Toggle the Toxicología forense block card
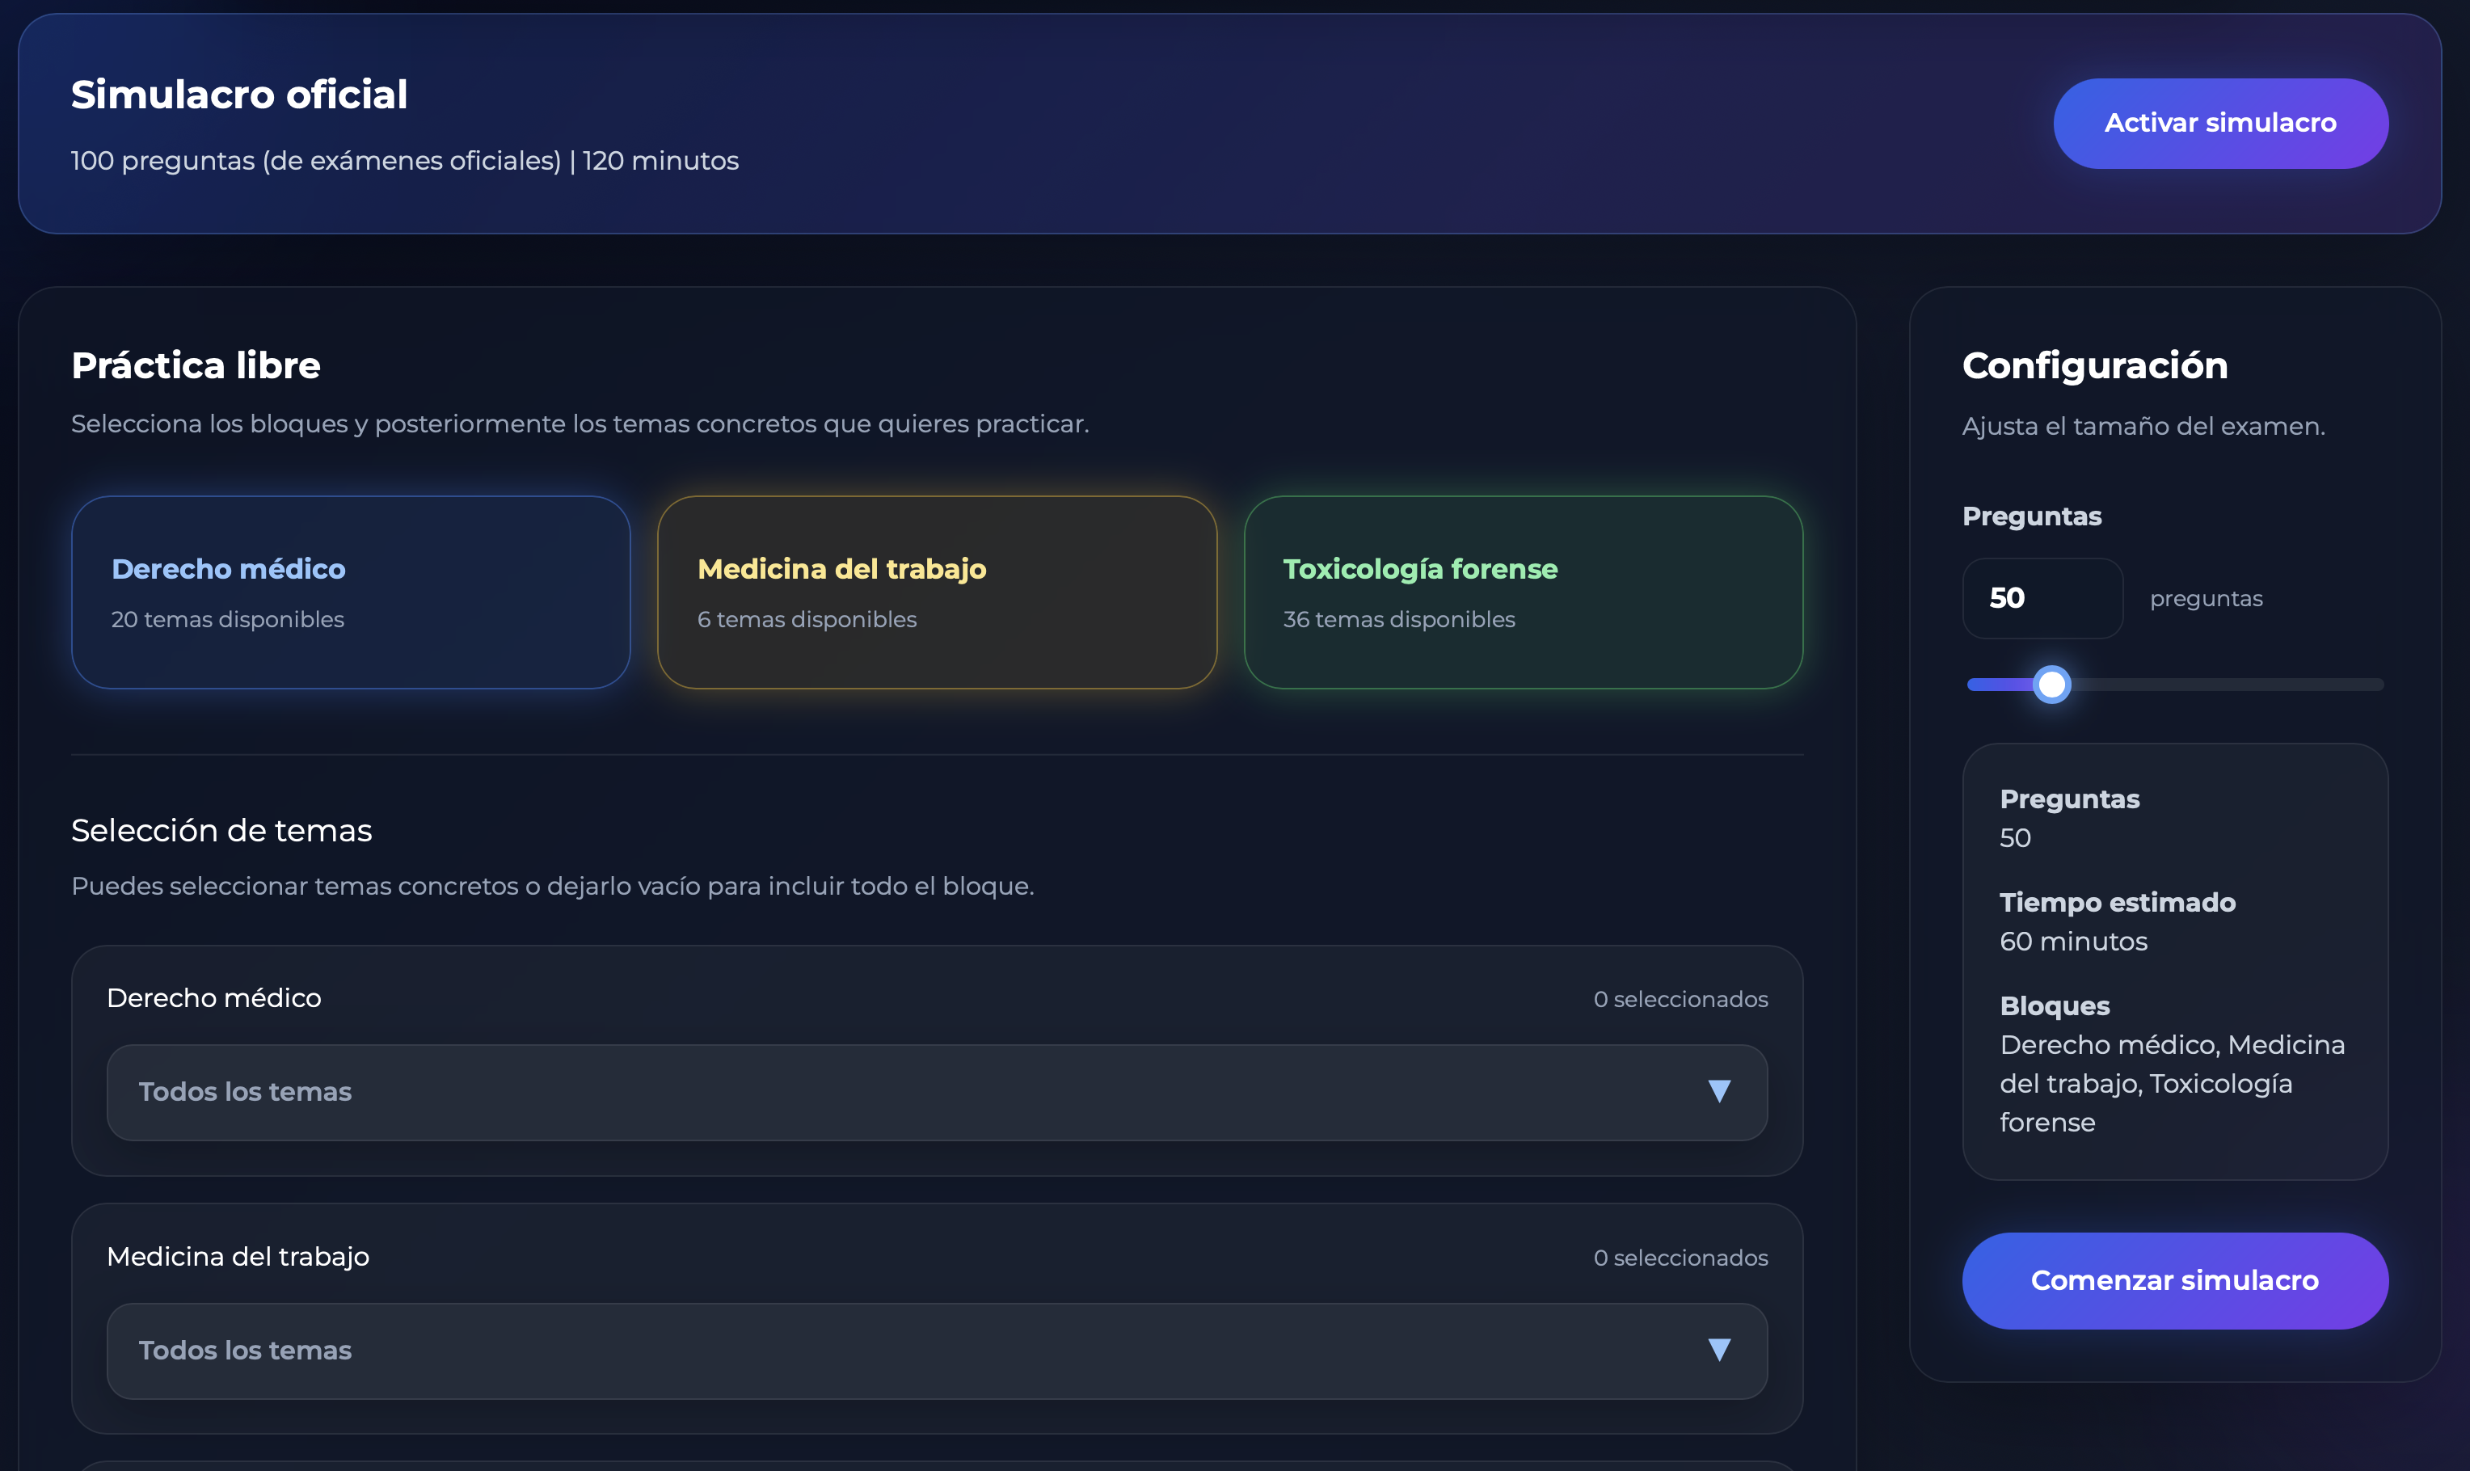Viewport: 2470px width, 1471px height. pyautogui.click(x=1524, y=592)
